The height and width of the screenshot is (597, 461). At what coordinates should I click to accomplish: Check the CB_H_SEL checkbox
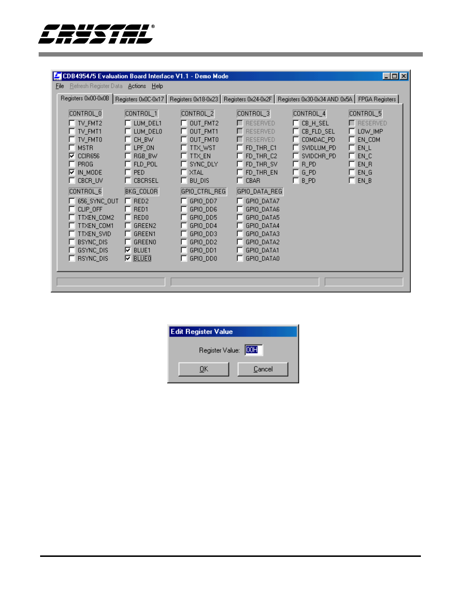[x=296, y=123]
